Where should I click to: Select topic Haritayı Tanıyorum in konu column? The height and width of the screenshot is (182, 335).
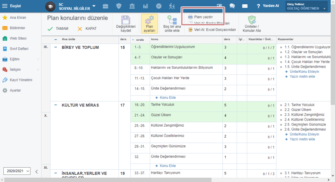tap(165, 173)
